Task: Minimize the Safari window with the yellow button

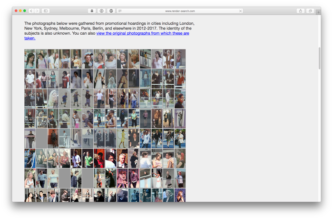Action: point(20,11)
